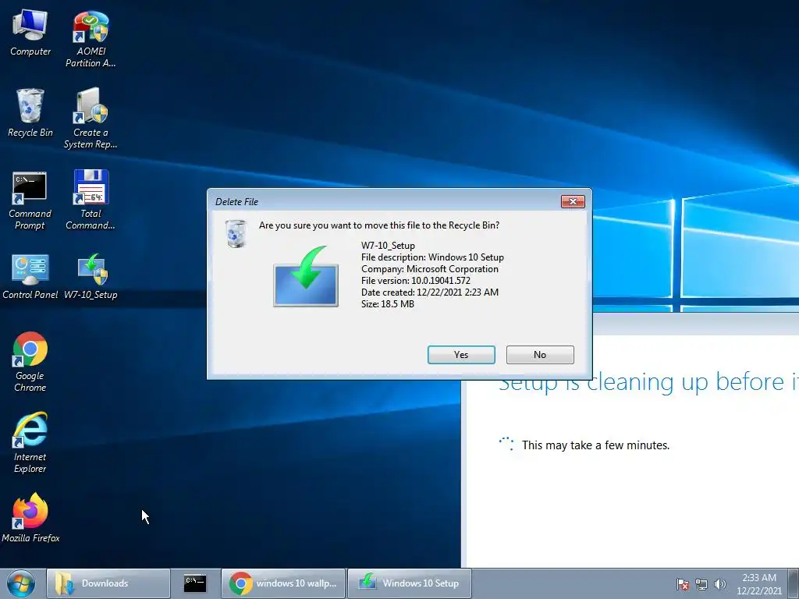Confirm deletion with the Yes button
The image size is (799, 599).
[461, 355]
